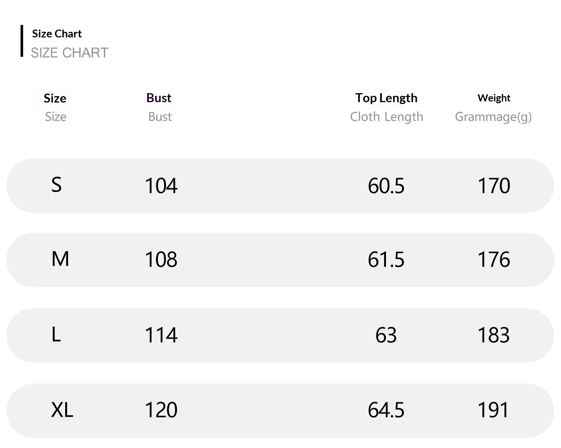Click the bold "Size Chart" title
This screenshot has width=561, height=448.
point(57,34)
